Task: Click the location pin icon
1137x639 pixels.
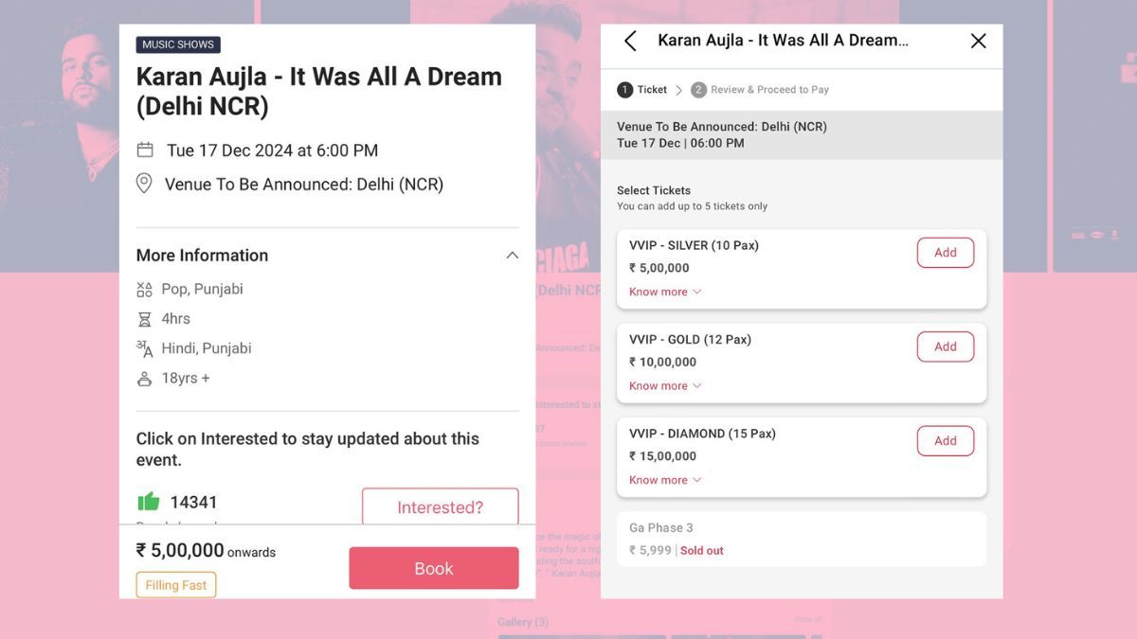Action: click(x=144, y=184)
